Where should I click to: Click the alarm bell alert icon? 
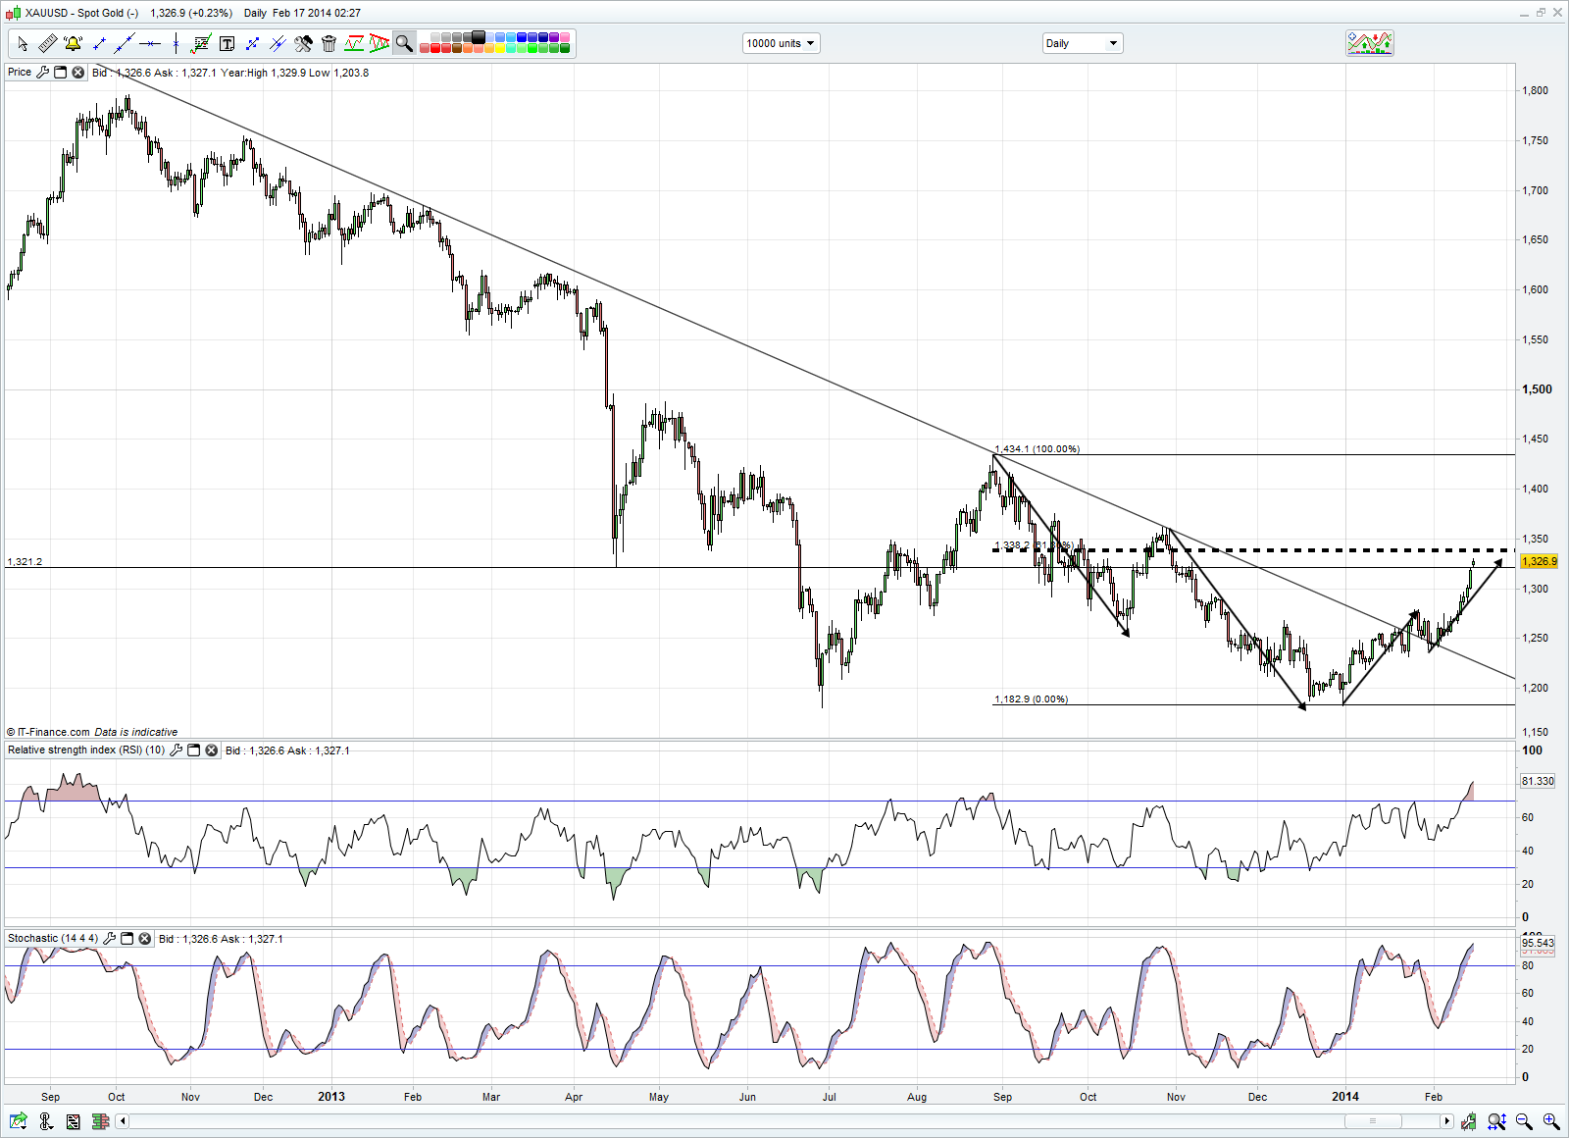73,43
